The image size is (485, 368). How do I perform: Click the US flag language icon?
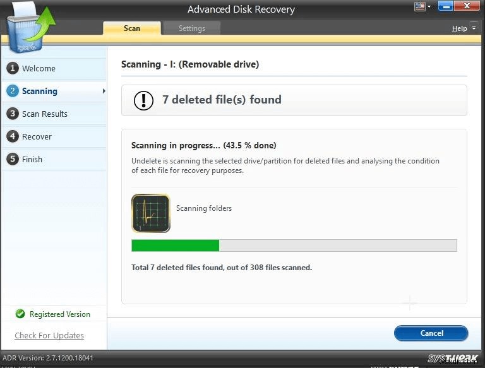(419, 6)
